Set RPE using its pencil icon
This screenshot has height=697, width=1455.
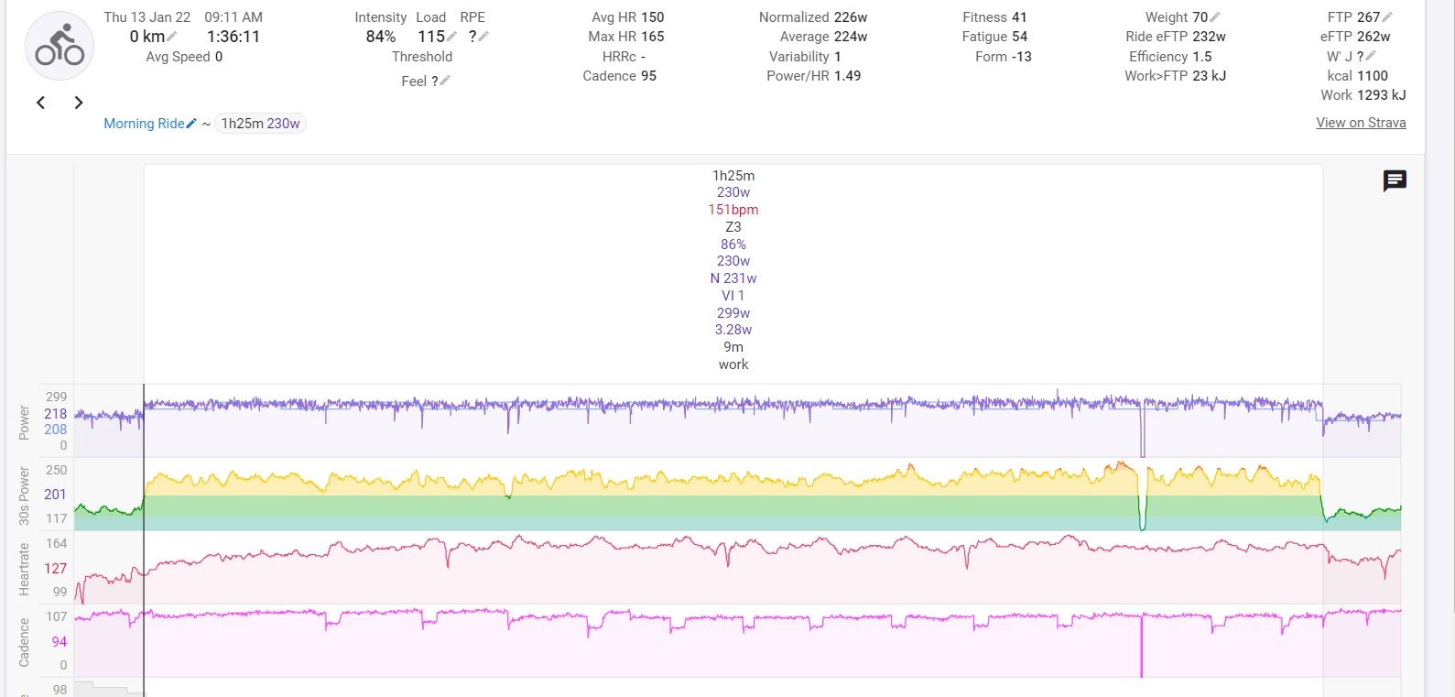coord(483,37)
